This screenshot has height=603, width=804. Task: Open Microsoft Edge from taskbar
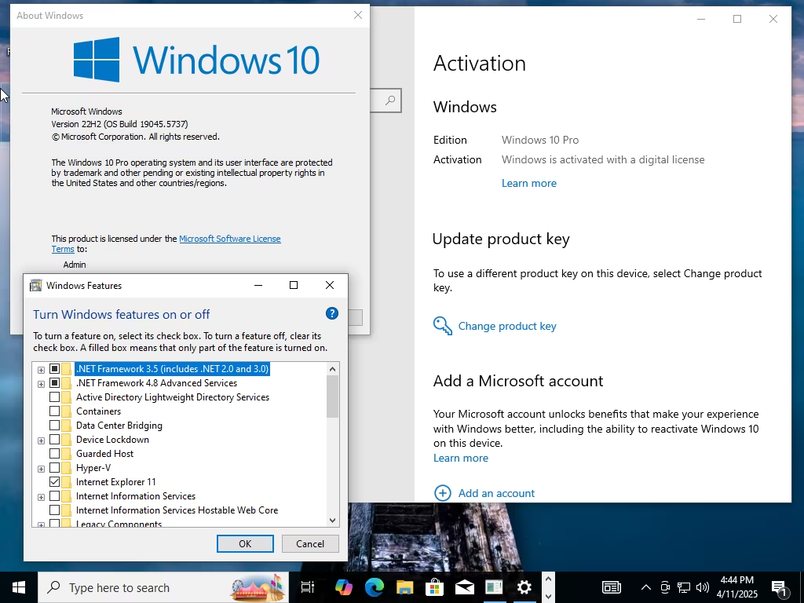point(375,587)
